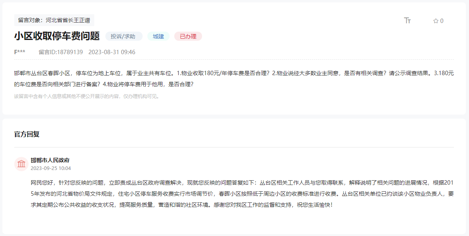Image resolution: width=469 pixels, height=236 pixels.
Task: Click the font size adjustment icon
Action: [x=407, y=21]
